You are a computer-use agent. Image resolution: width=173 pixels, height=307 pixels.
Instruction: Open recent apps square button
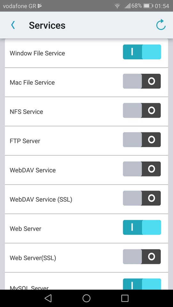coord(125,298)
